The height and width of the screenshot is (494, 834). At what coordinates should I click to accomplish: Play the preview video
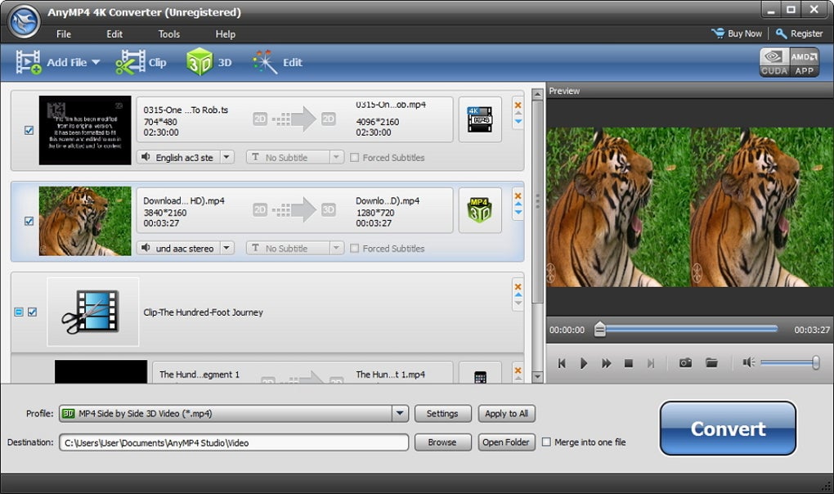(x=584, y=363)
